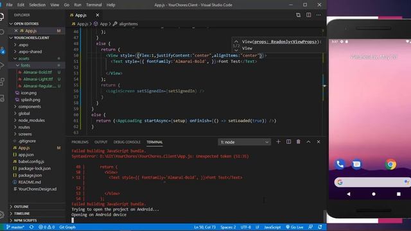Screen dimensions: 411x231
Task: Open the Manage gear icon
Action: (x=1, y=215)
